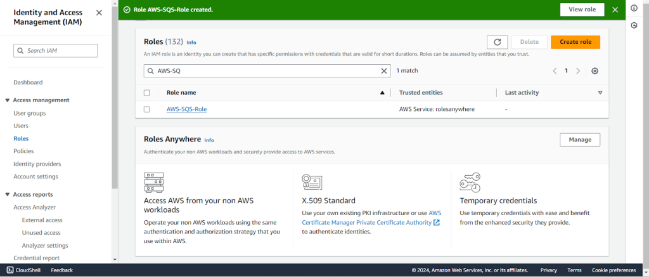The image size is (649, 278).
Task: Click page number 1 in pagination
Action: coord(566,71)
